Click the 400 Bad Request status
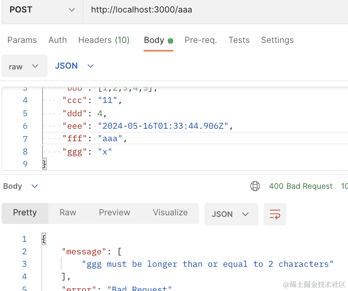348x291 pixels. [x=301, y=186]
